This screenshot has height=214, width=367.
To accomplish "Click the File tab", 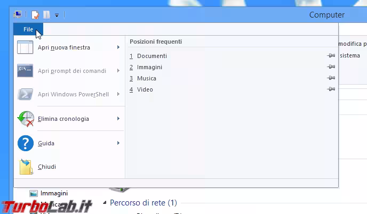I will click(x=28, y=29).
